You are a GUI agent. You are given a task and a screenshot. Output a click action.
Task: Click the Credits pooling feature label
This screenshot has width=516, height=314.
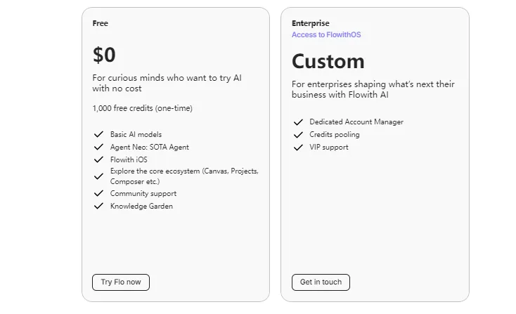point(334,134)
